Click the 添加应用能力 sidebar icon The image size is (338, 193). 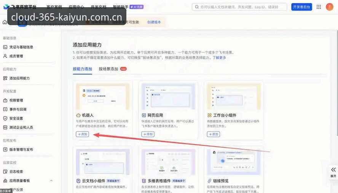pyautogui.click(x=5, y=78)
